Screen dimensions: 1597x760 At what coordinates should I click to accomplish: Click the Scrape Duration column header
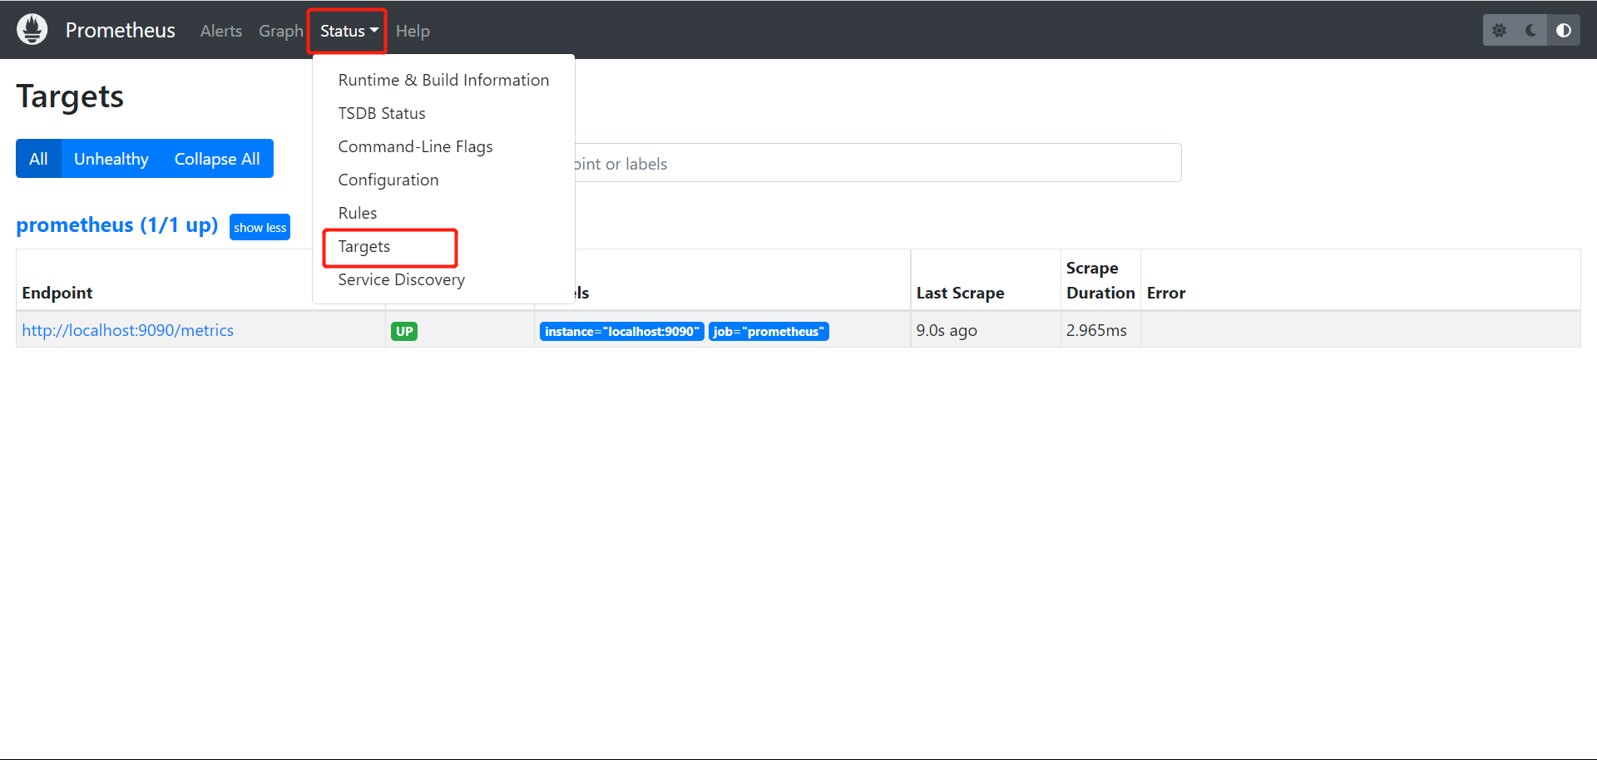[x=1100, y=280]
